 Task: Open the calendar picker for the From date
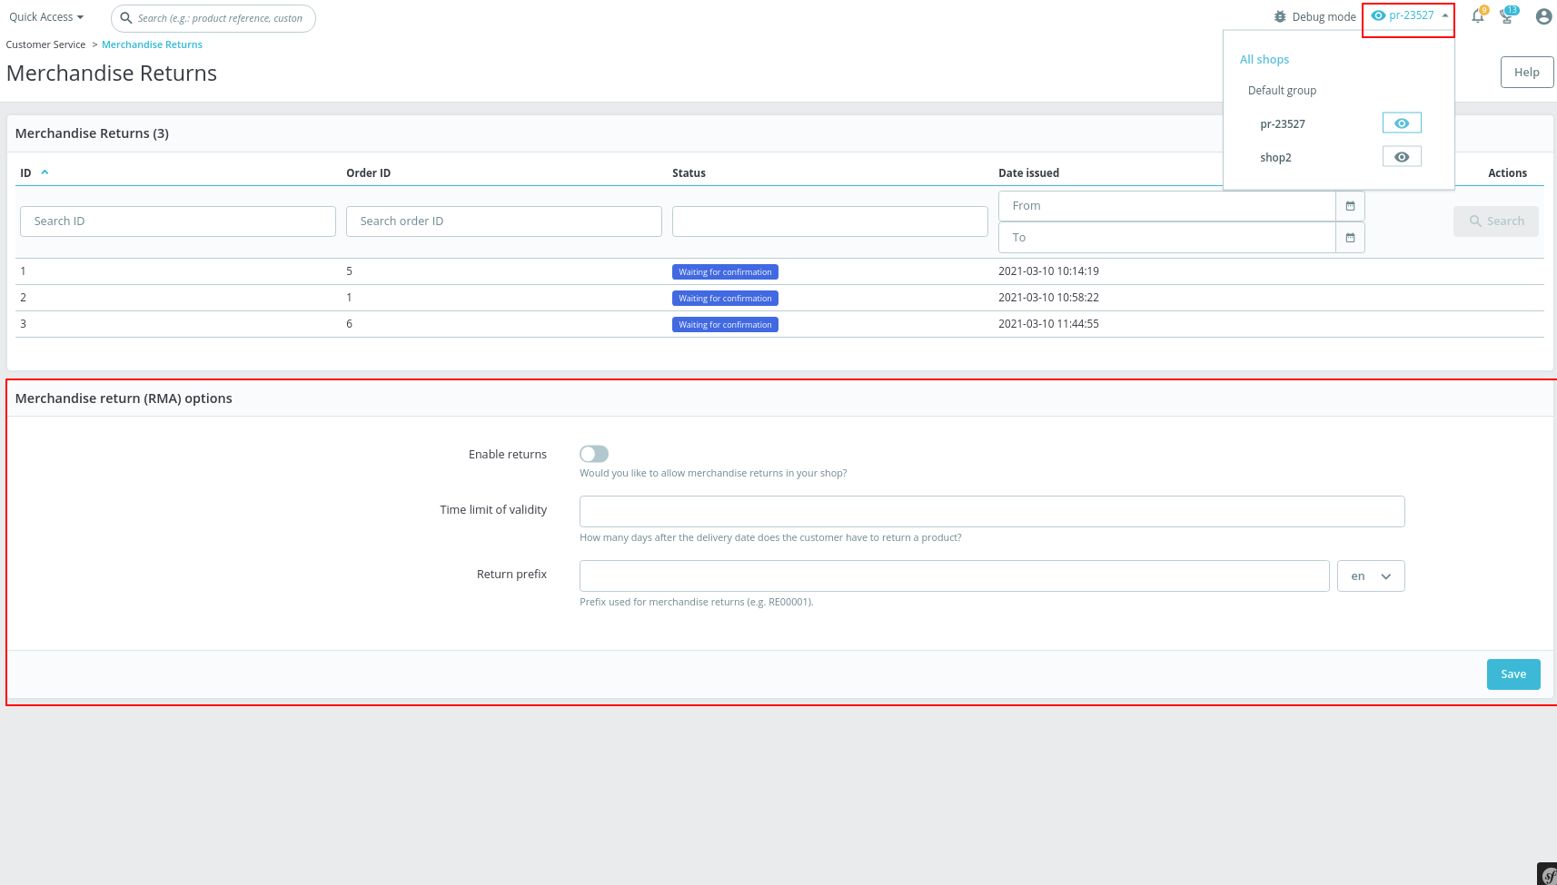(x=1351, y=206)
